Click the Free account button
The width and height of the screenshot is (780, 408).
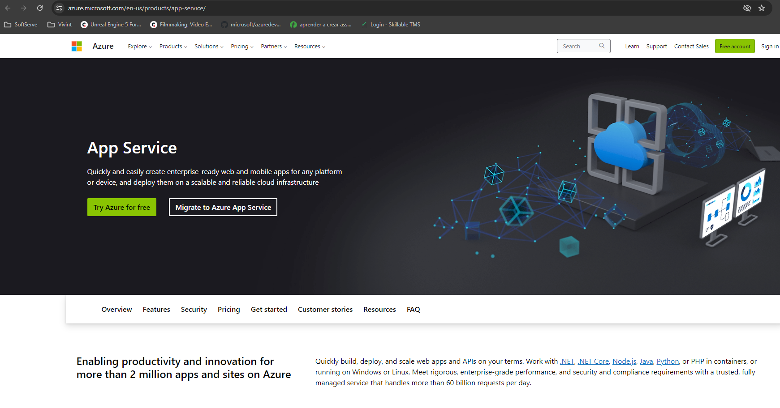tap(735, 46)
